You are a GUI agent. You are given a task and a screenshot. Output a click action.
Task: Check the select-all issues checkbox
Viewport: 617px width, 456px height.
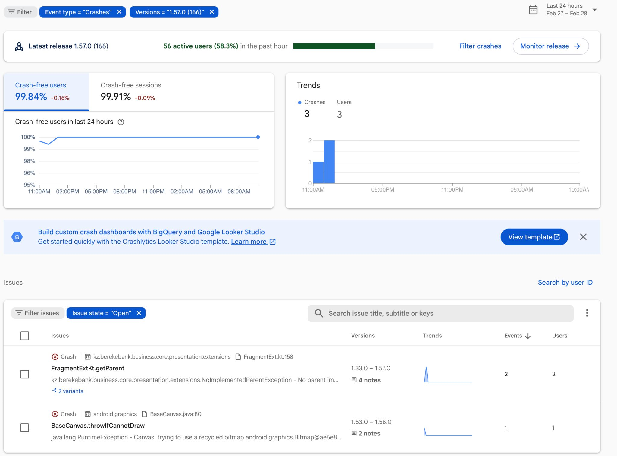[24, 336]
